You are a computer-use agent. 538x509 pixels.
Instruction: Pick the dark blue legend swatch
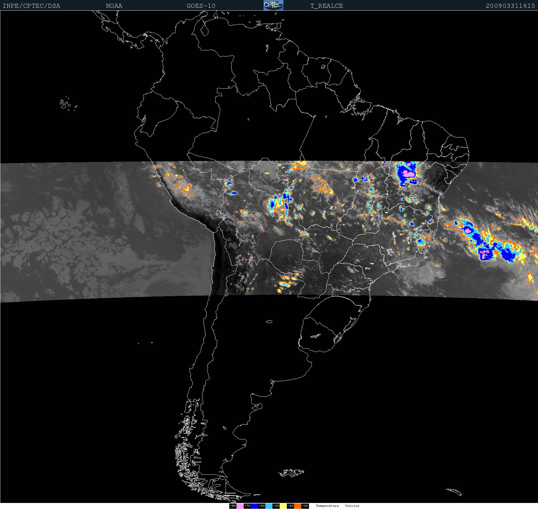[254, 506]
